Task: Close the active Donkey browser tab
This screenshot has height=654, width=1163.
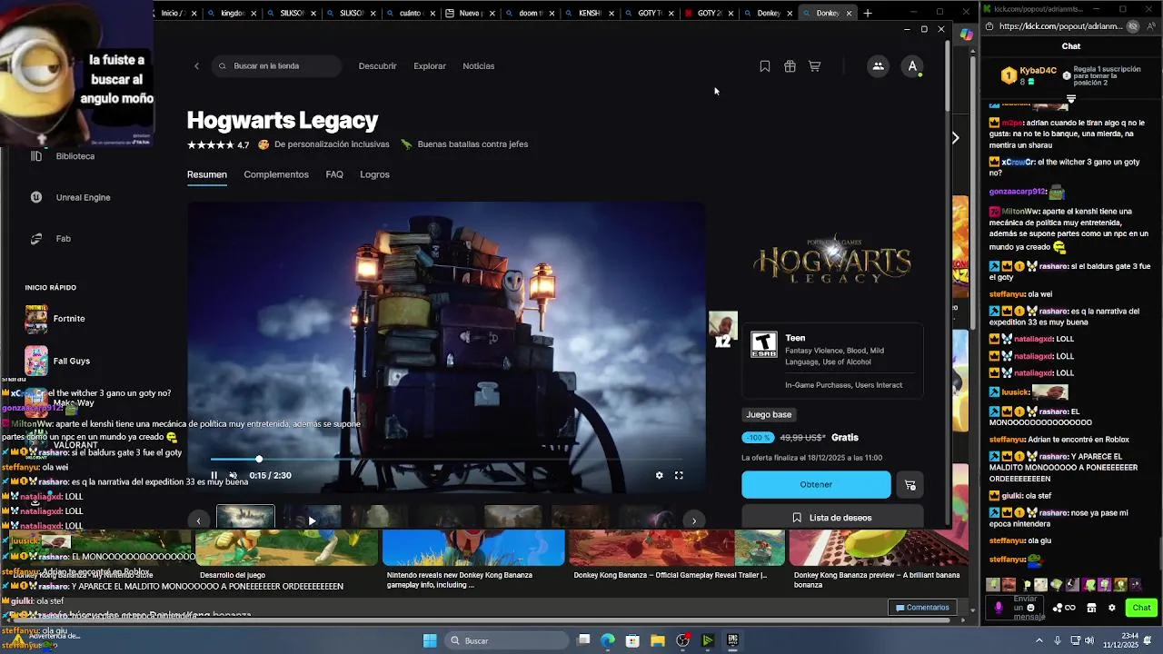Action: pyautogui.click(x=849, y=13)
